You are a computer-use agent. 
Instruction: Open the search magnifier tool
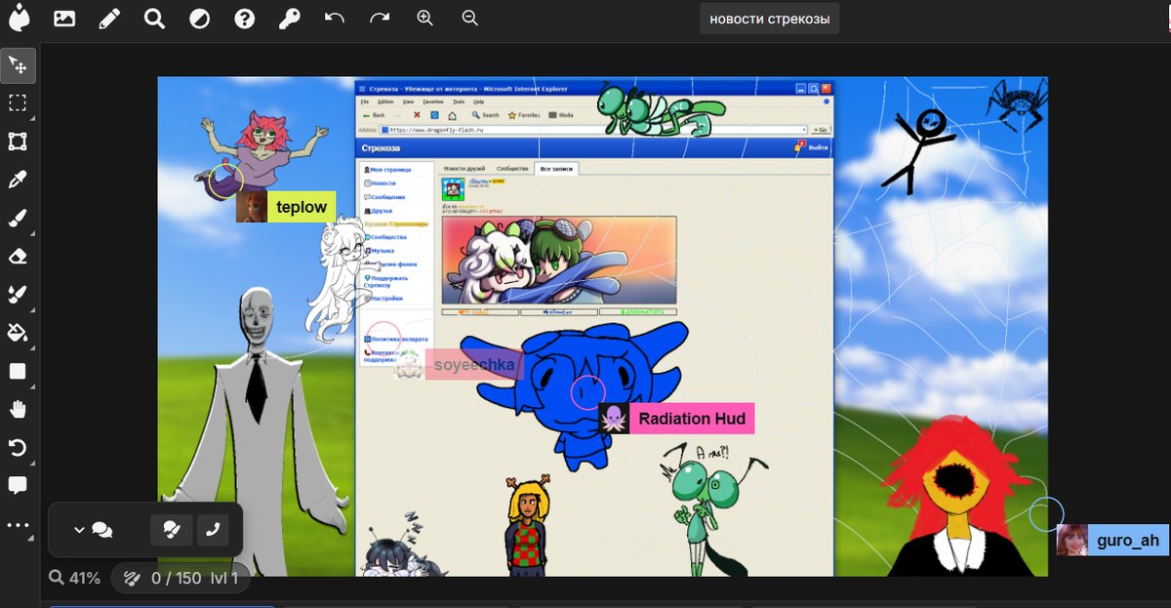click(154, 18)
